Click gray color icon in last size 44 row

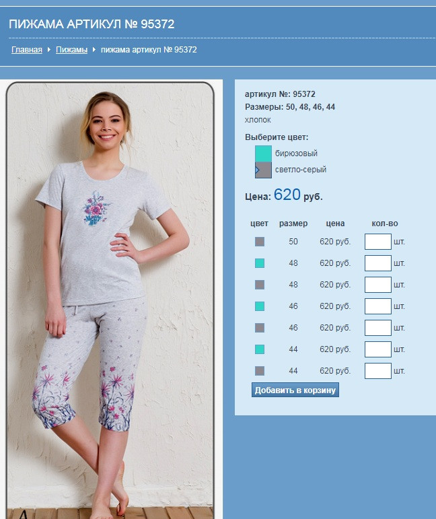(x=260, y=371)
